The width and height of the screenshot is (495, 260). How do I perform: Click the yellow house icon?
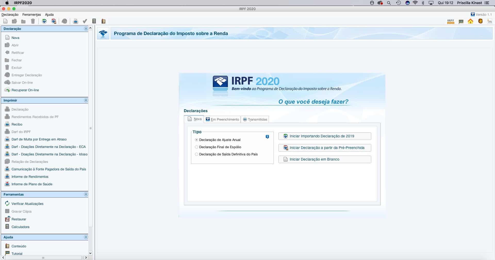pyautogui.click(x=471, y=21)
